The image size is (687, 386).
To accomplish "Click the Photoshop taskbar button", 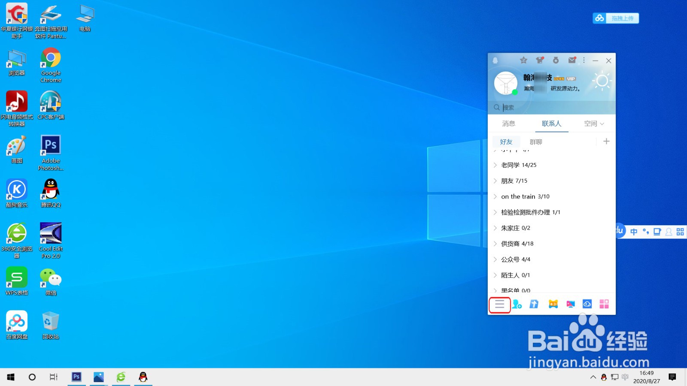I will tap(76, 377).
